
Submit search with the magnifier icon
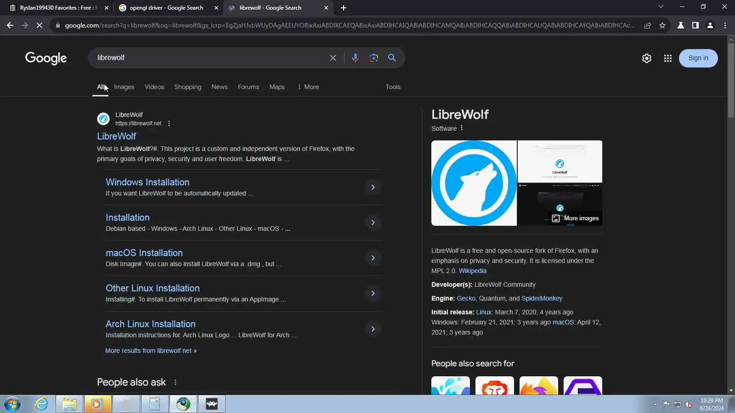click(392, 58)
